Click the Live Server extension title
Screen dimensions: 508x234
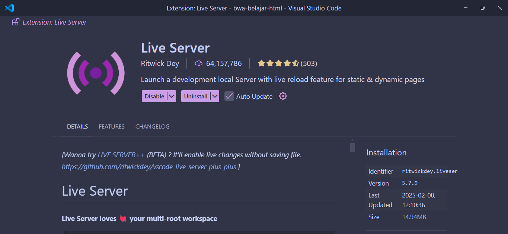175,48
